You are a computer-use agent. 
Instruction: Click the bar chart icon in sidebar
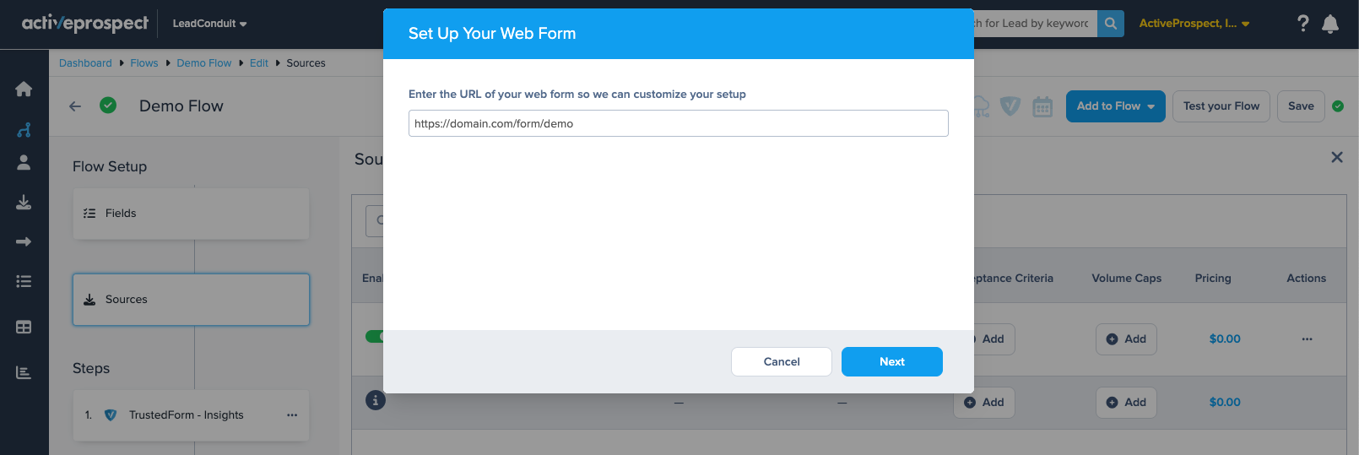tap(24, 372)
